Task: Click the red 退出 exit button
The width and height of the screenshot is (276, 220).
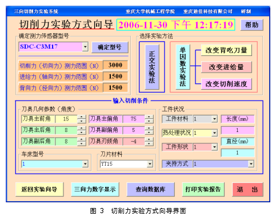Action: click(x=247, y=189)
